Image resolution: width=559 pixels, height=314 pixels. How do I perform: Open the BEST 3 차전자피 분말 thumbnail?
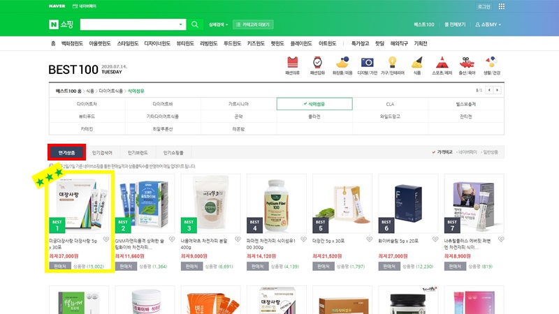[211, 204]
